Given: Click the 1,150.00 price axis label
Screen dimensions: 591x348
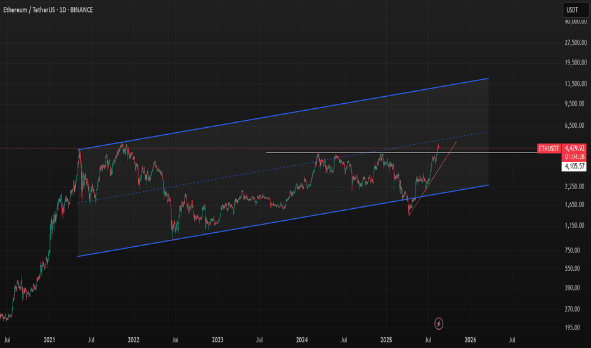Looking at the screenshot, I should pos(576,225).
